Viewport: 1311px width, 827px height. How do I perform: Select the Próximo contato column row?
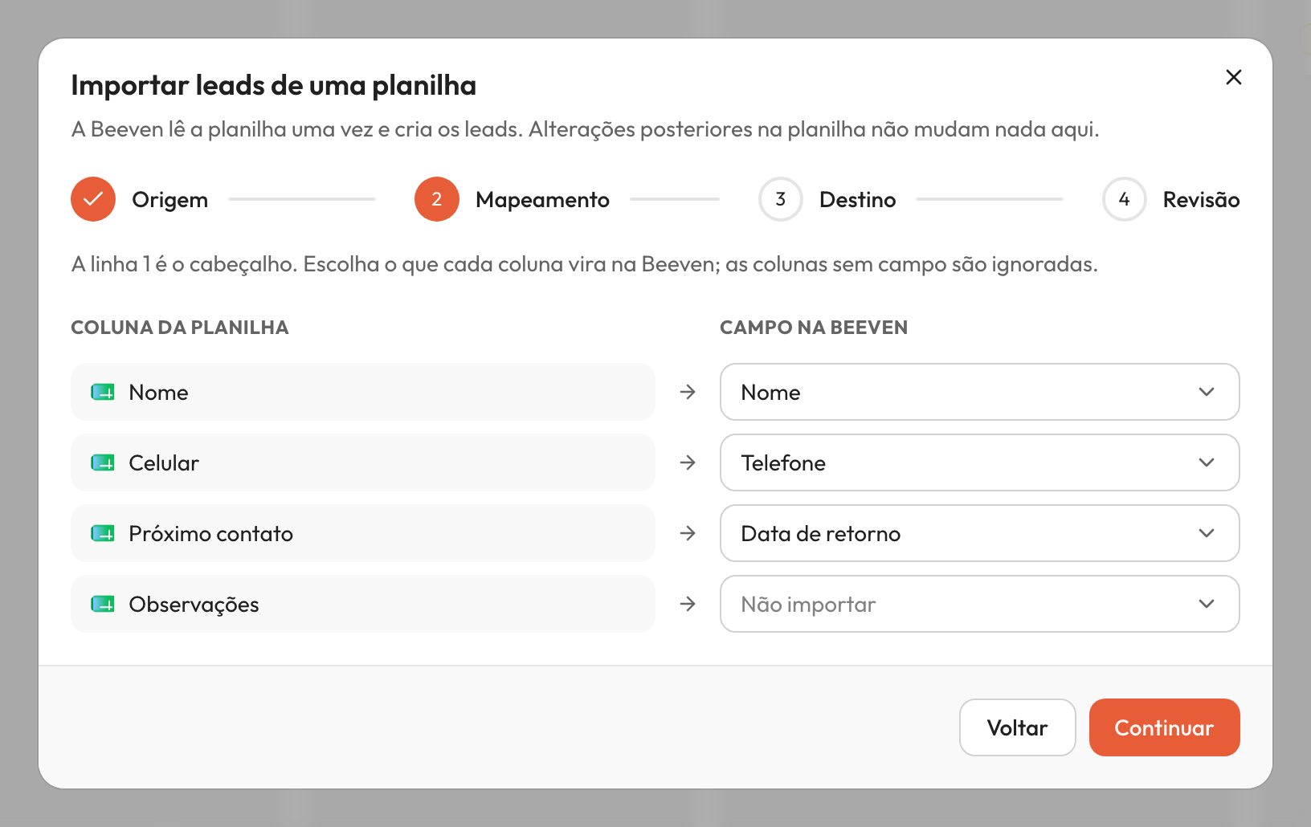(x=363, y=533)
